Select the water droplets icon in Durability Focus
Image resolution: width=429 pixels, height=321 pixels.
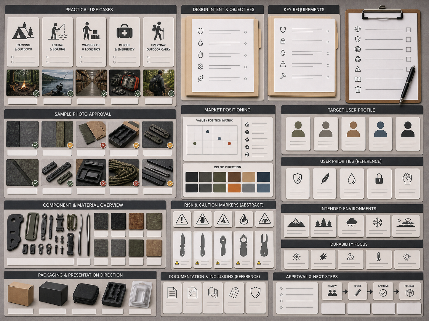(350, 257)
